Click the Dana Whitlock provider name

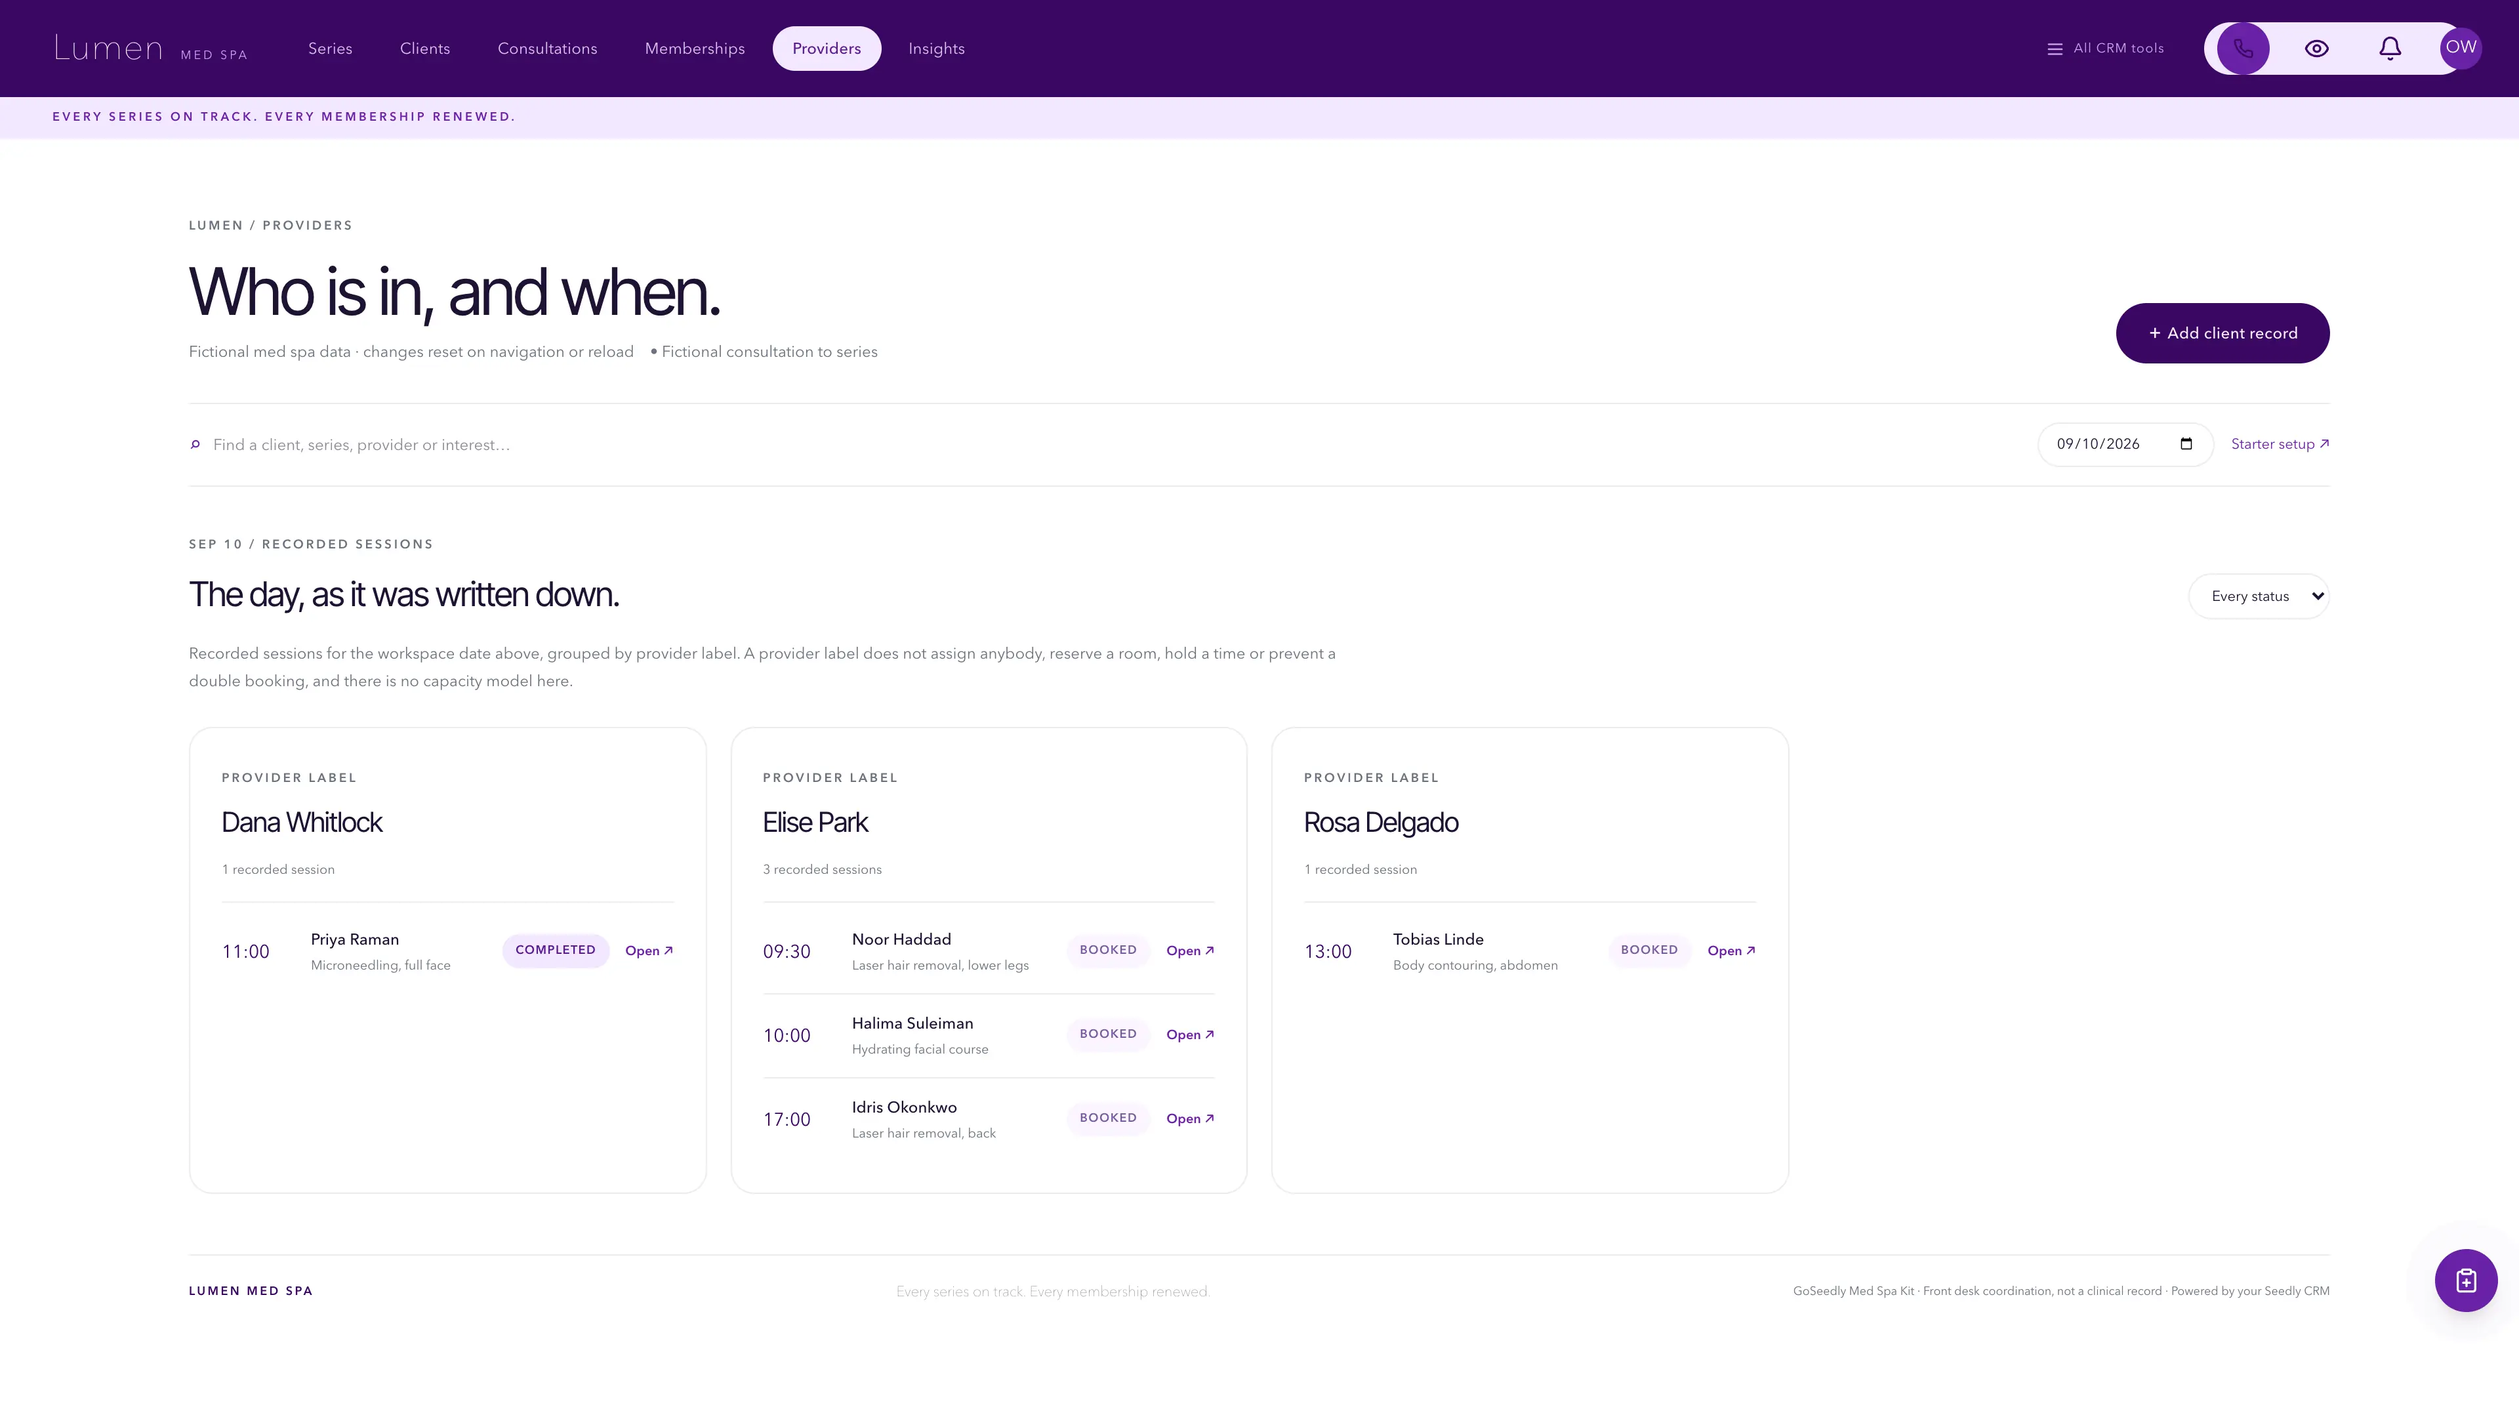pos(302,823)
